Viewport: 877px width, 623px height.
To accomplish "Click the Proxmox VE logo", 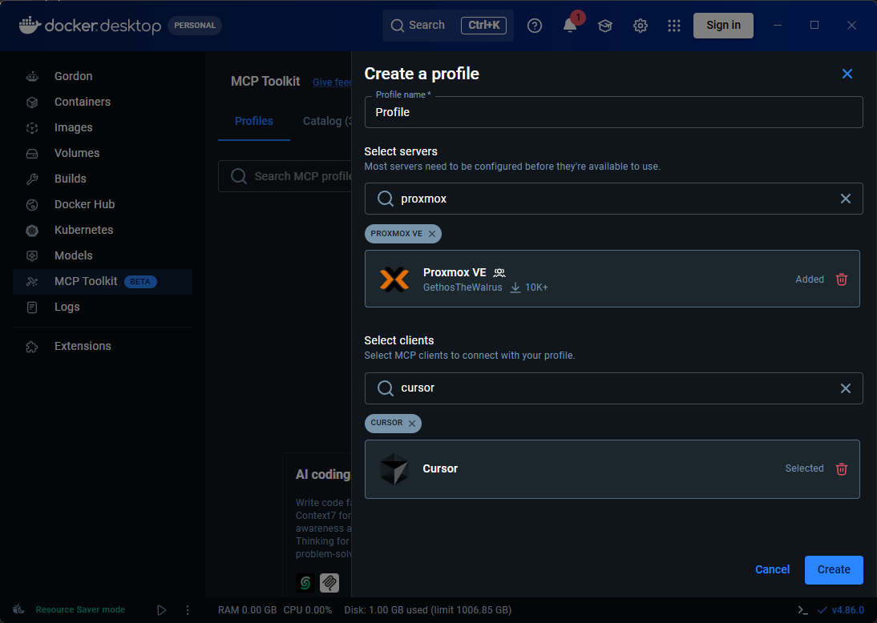I will click(x=394, y=279).
